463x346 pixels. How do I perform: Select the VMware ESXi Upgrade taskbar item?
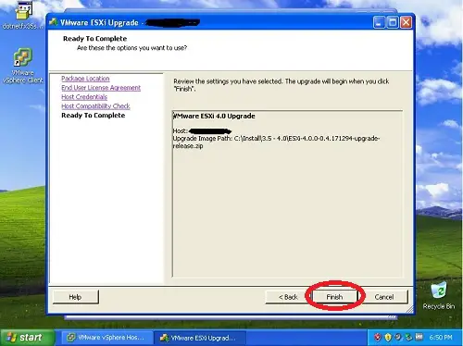199,338
